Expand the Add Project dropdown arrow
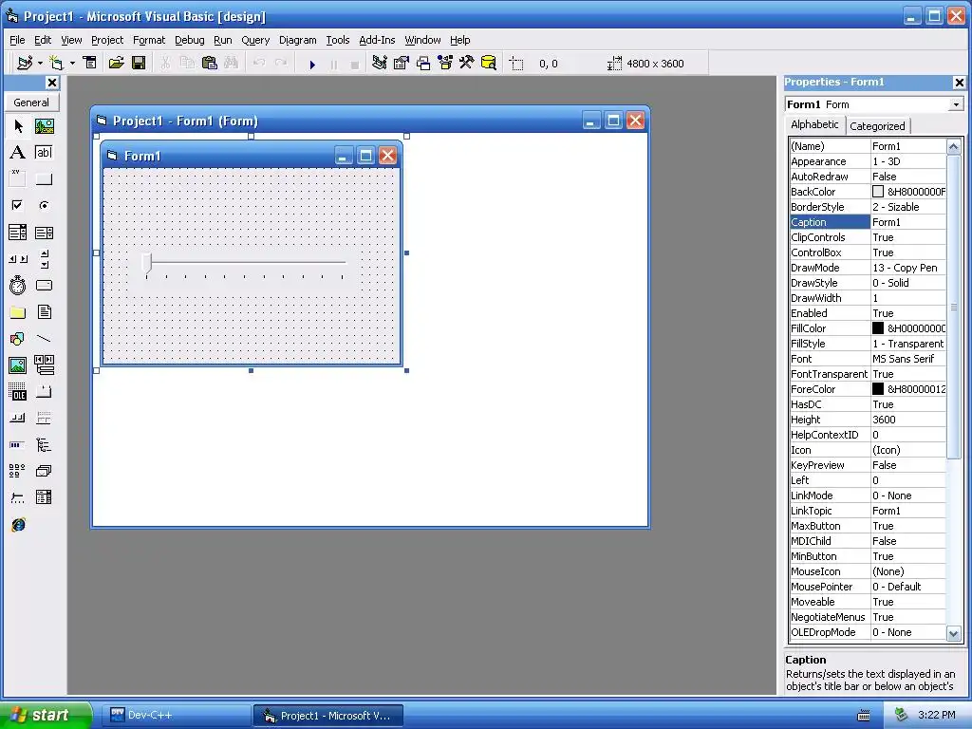Screen dimensions: 972x729 click(x=40, y=64)
